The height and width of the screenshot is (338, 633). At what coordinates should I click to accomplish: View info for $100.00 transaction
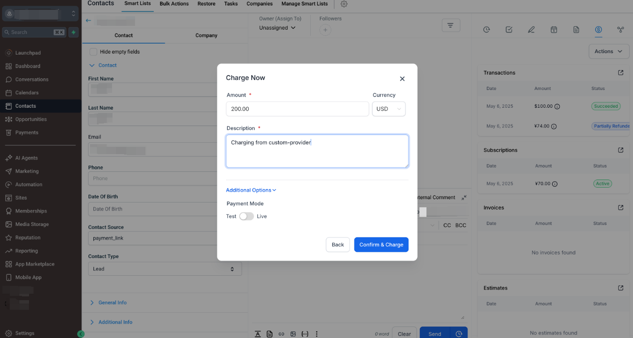(557, 106)
